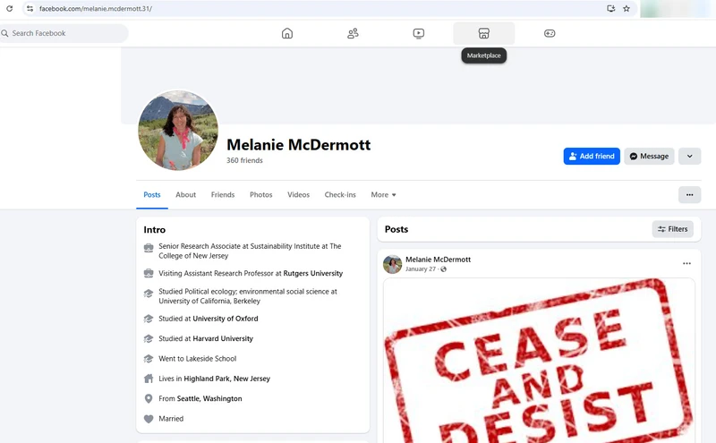Click the Rutgers University link
Image resolution: width=716 pixels, height=443 pixels.
click(312, 273)
